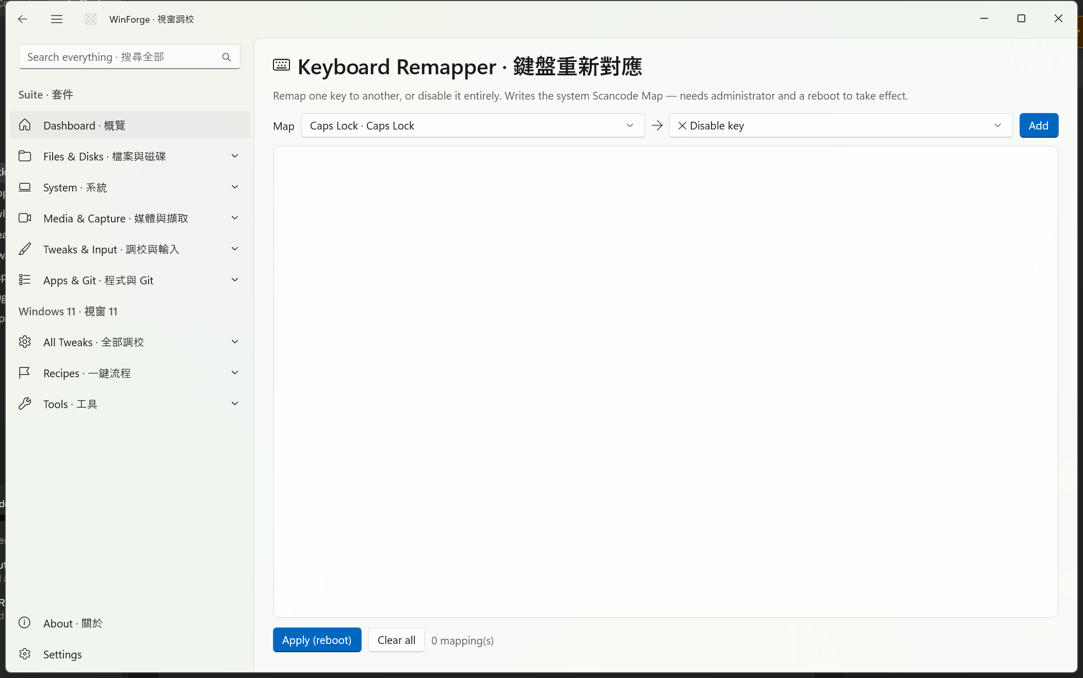Click the empty mappings list panel
The height and width of the screenshot is (678, 1083).
(666, 382)
